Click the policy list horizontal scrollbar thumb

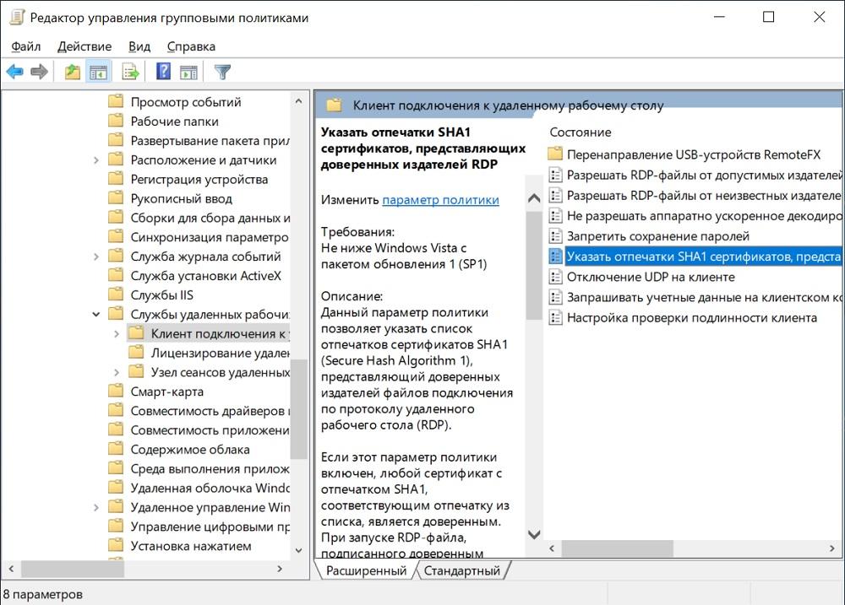pyautogui.click(x=617, y=548)
